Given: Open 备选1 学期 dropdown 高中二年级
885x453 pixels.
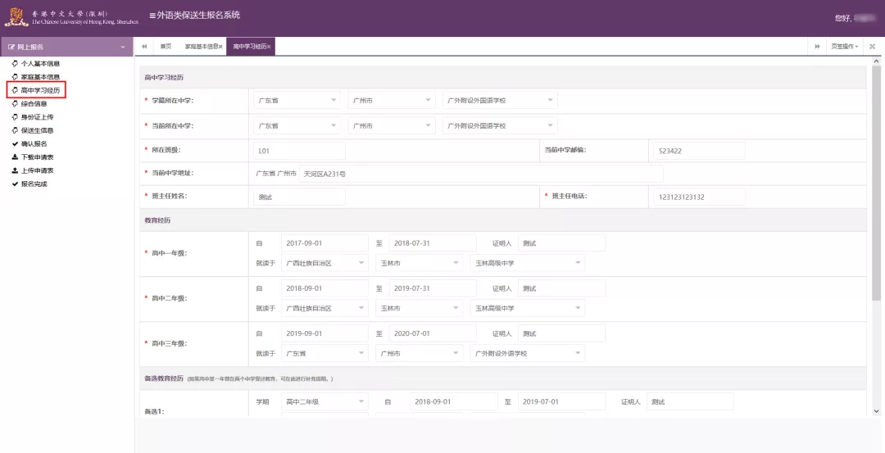Looking at the screenshot, I should pyautogui.click(x=324, y=401).
